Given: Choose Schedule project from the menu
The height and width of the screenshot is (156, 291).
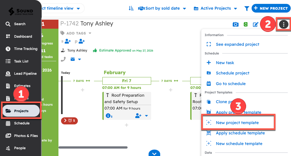Looking at the screenshot, I should pyautogui.click(x=233, y=73).
